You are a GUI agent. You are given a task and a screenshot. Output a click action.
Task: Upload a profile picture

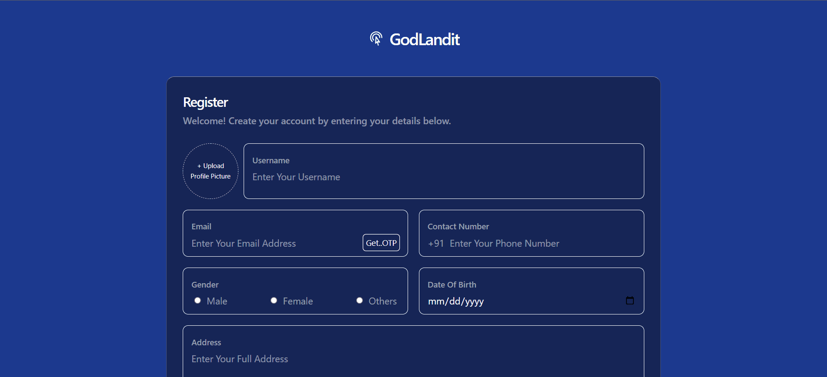211,171
